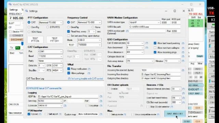Open Settings menu in VarAC main window
219x123 pixels.
tap(14, 10)
